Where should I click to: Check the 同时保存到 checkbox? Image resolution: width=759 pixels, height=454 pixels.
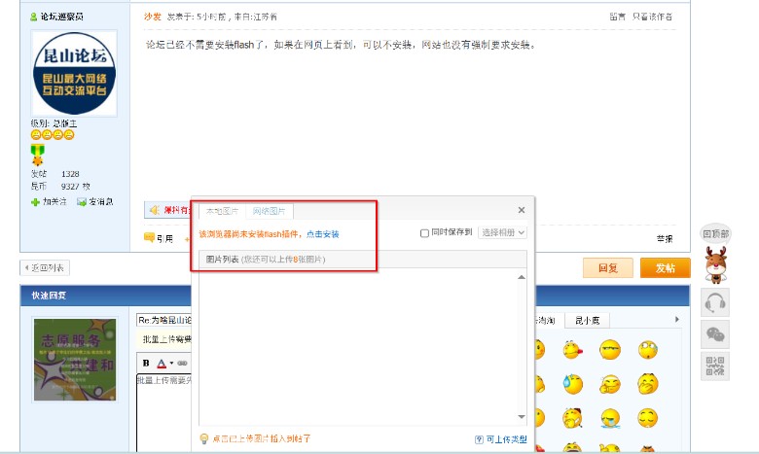coord(424,233)
